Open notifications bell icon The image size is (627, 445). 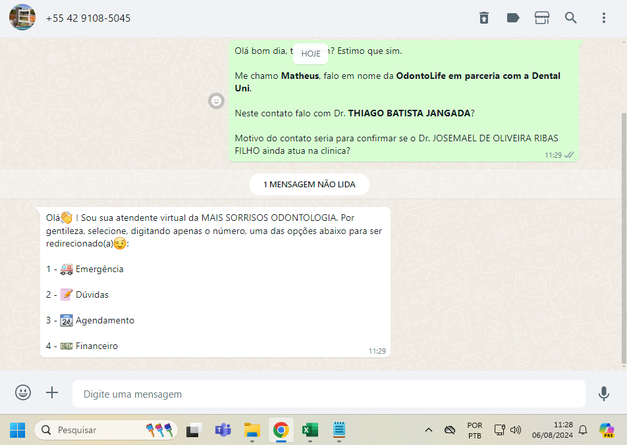[583, 430]
